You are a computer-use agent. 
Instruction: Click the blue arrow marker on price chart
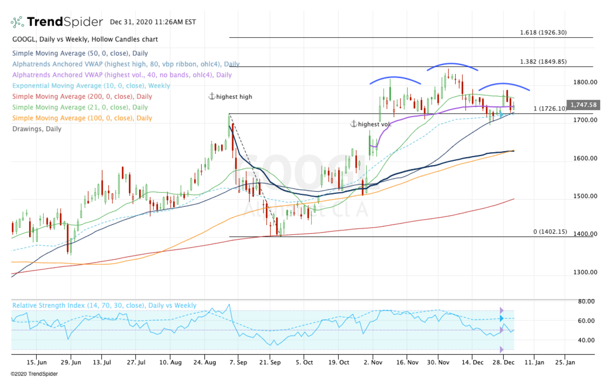click(501, 115)
